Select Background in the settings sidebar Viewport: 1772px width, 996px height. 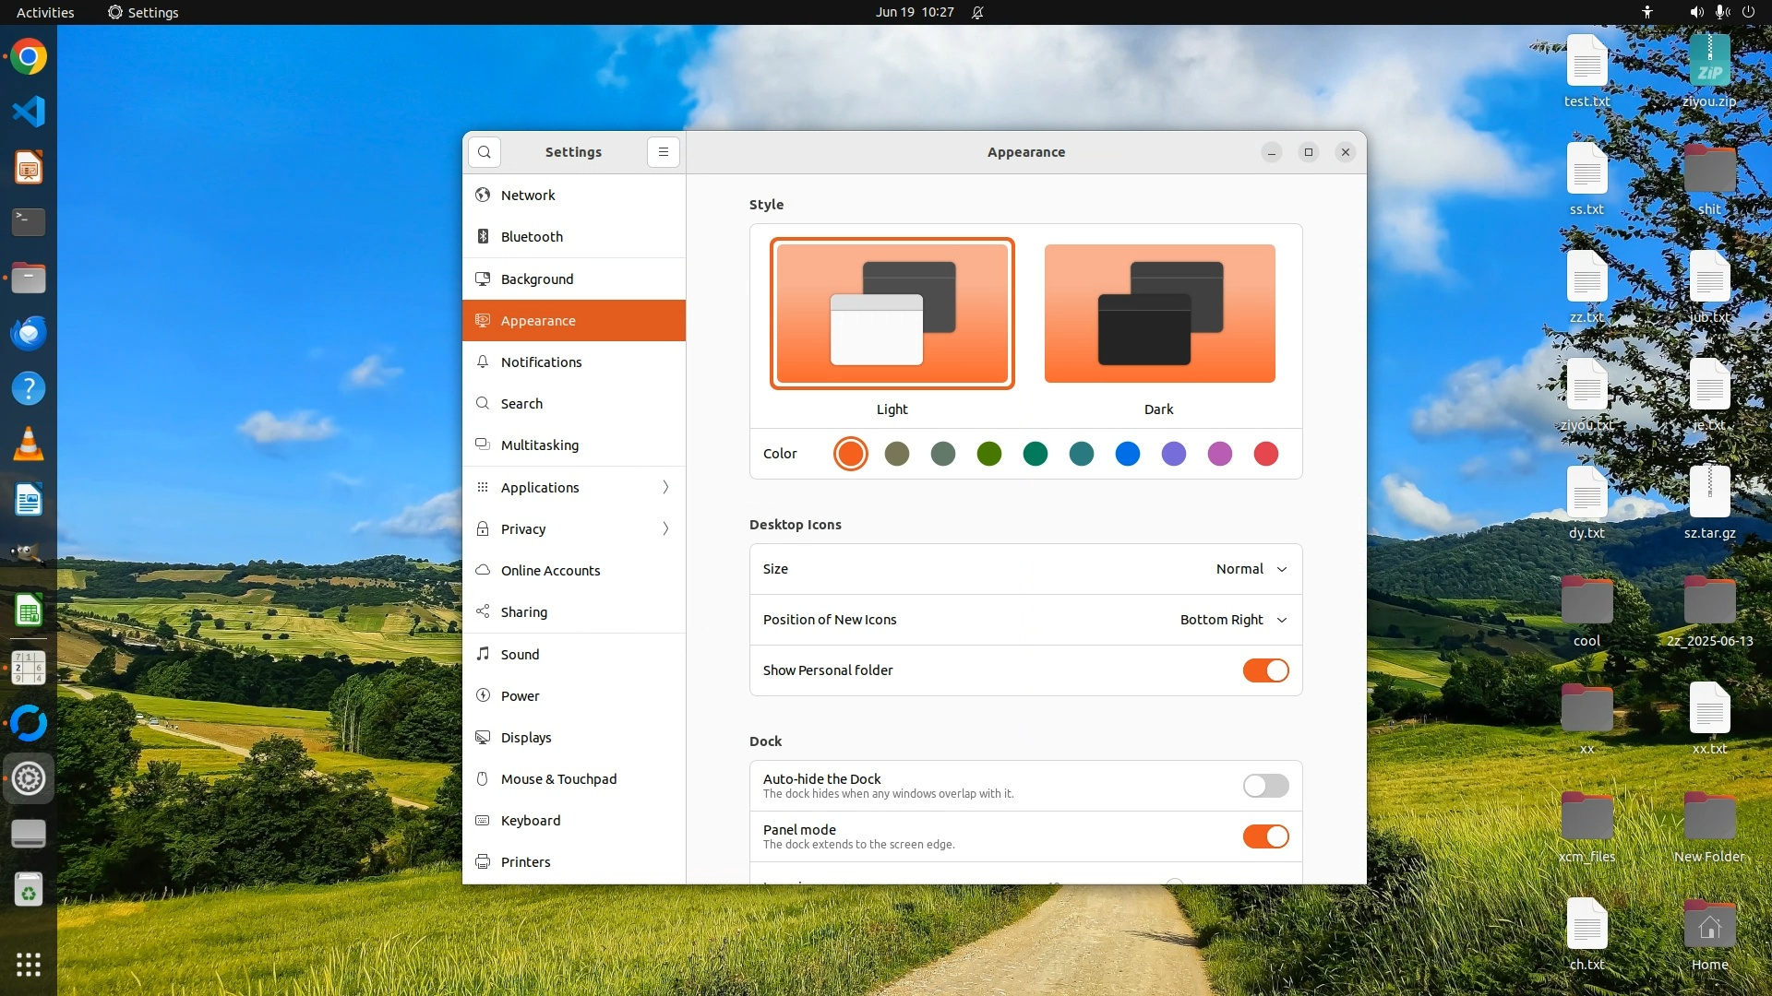tap(537, 279)
